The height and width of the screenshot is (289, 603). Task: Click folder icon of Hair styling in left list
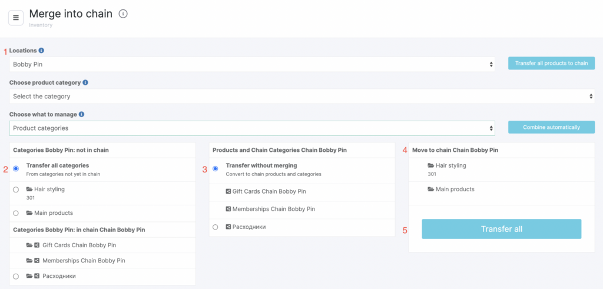pos(29,190)
